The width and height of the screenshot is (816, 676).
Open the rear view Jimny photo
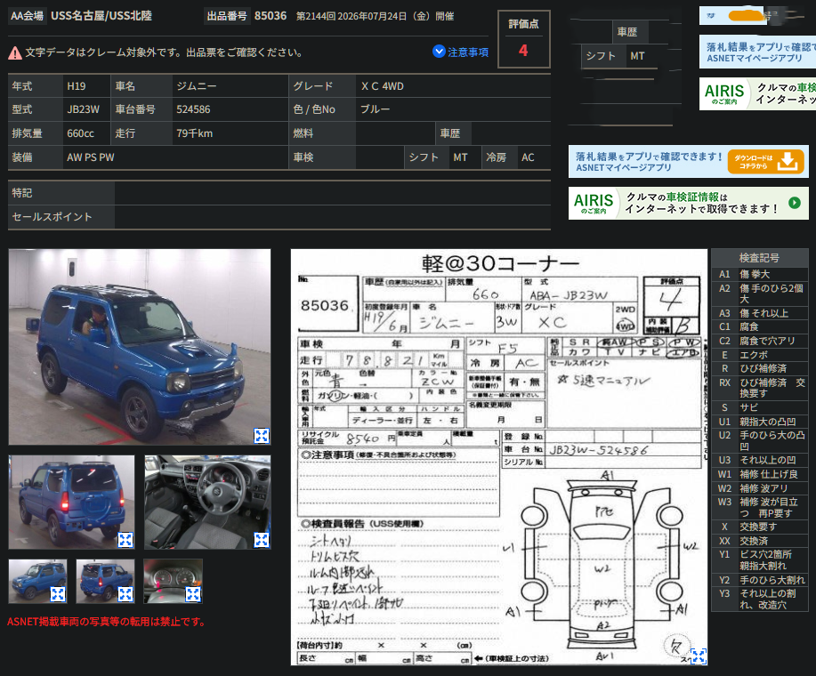(71, 503)
